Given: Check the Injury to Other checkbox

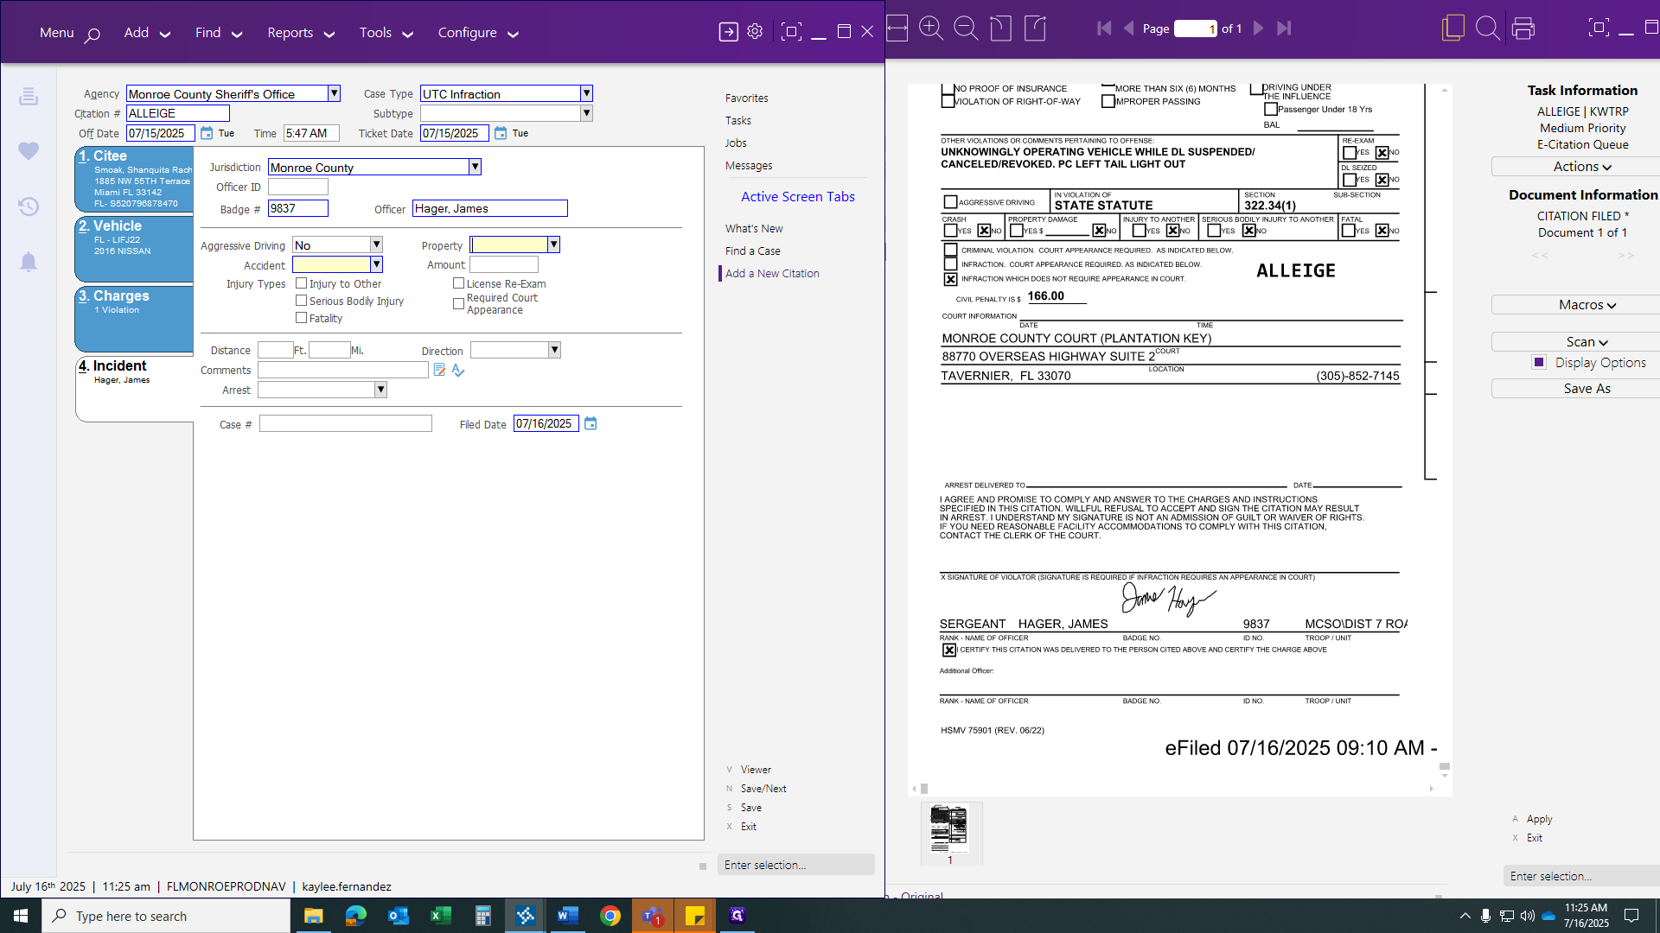Looking at the screenshot, I should (301, 283).
